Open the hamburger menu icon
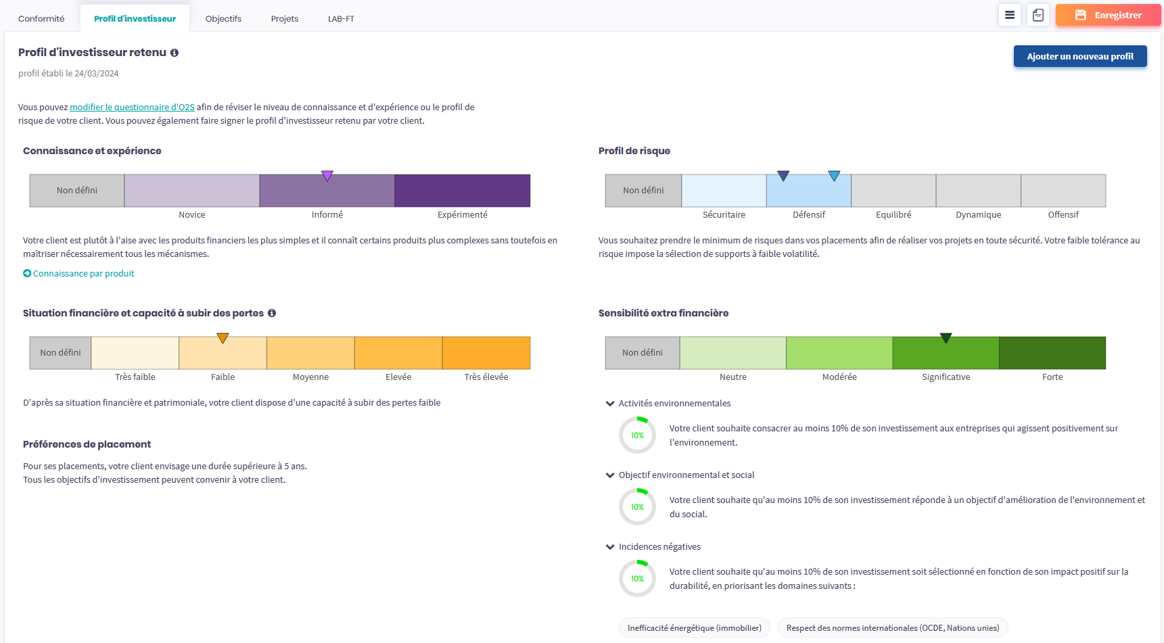Image resolution: width=1164 pixels, height=643 pixels. [1009, 15]
